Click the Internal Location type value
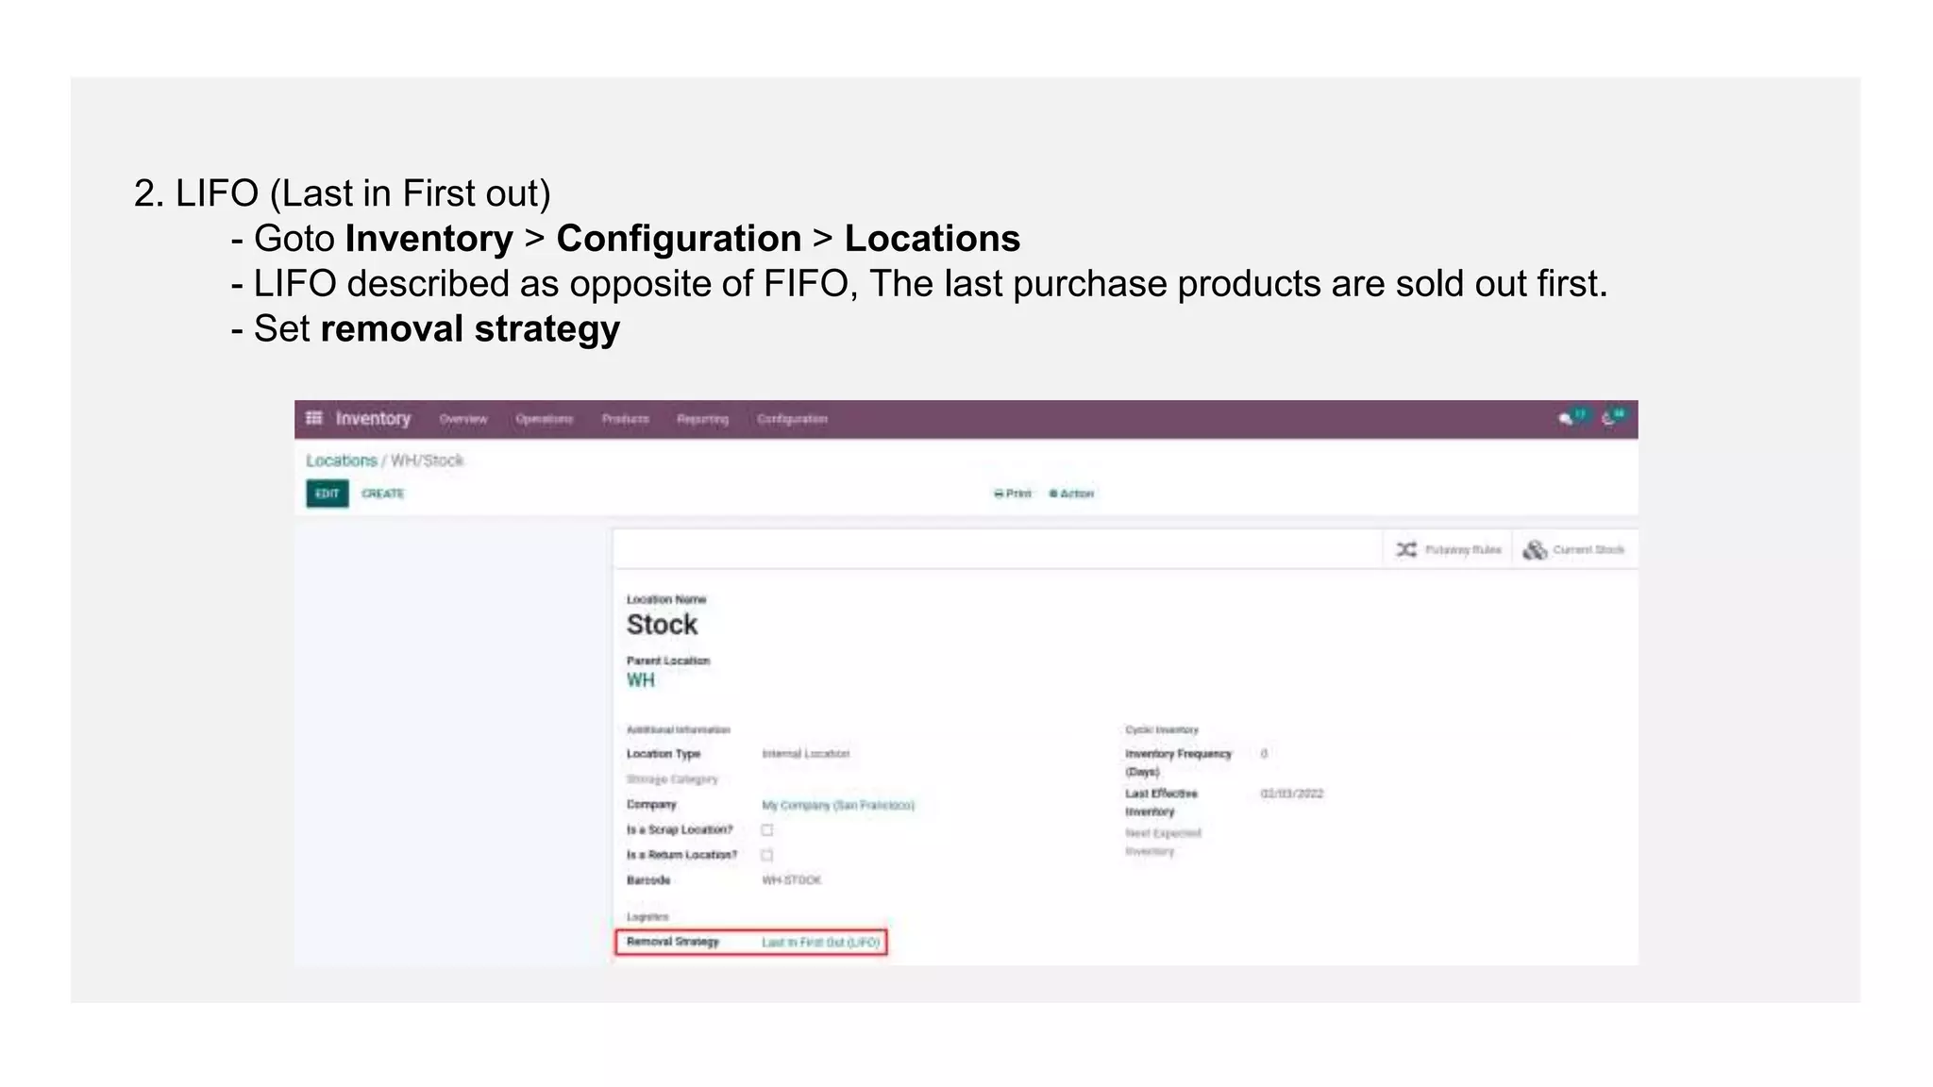Screen dimensions: 1933x1087 pyautogui.click(x=806, y=754)
